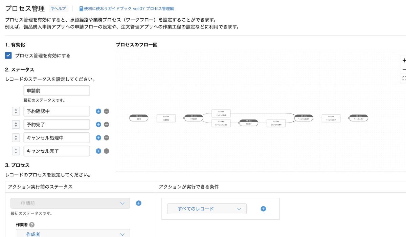The height and width of the screenshot is (237, 406).
Task: Open the 作成者 assignee dropdown
Action: (73, 234)
